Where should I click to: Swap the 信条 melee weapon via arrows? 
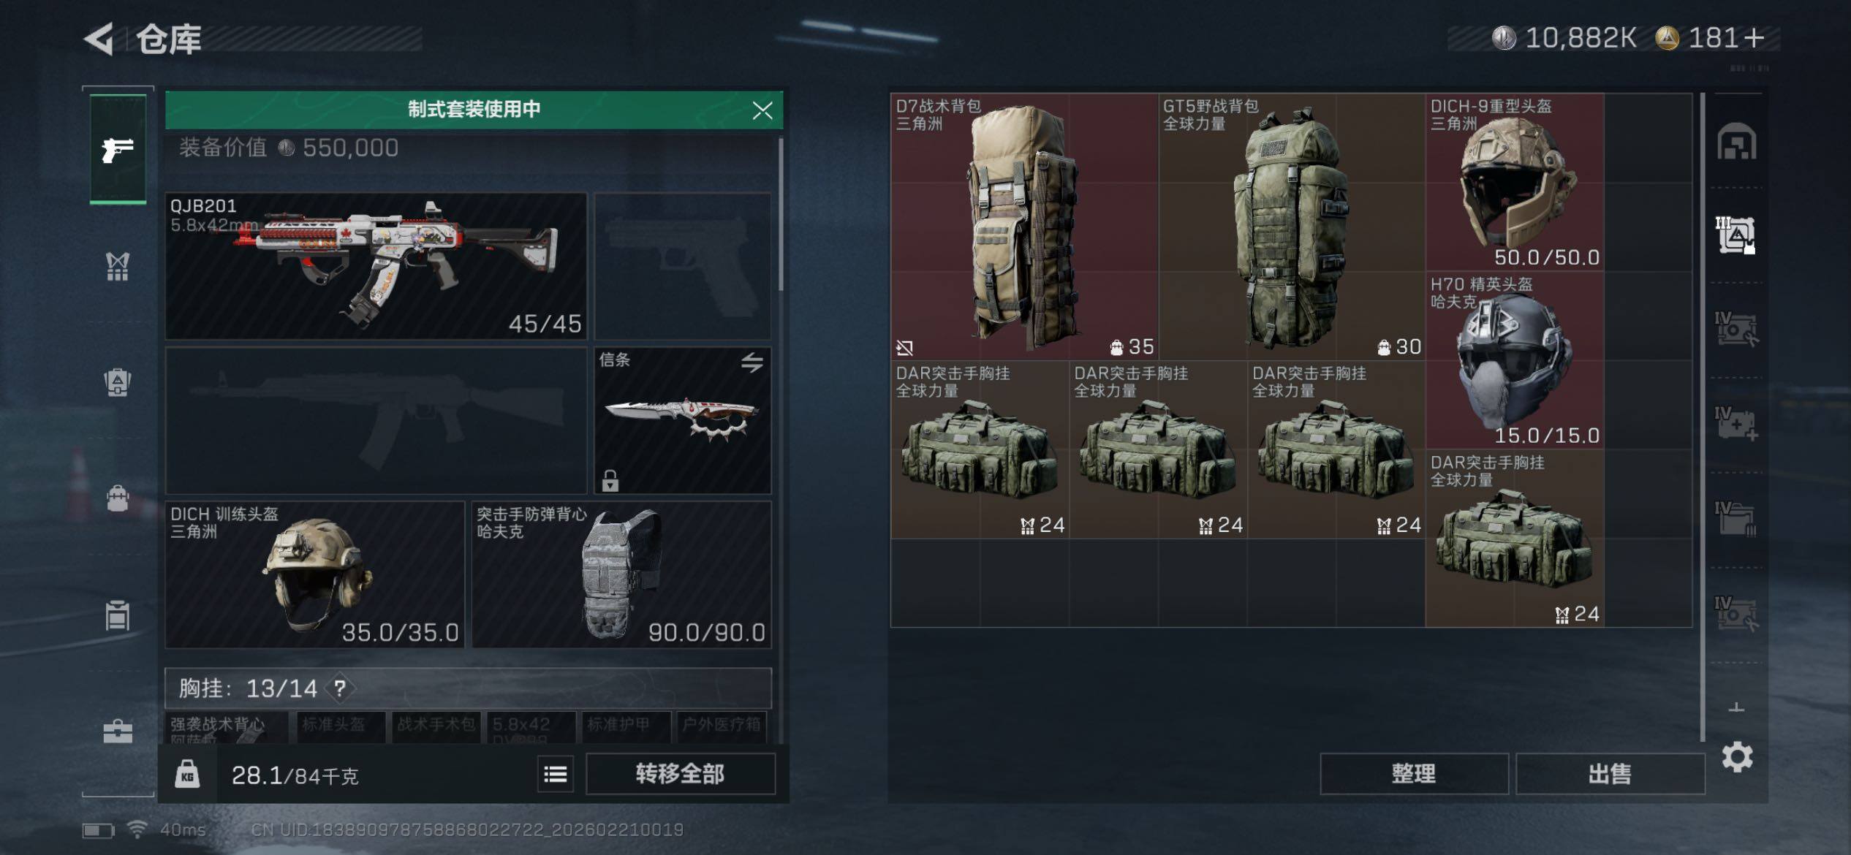click(752, 362)
